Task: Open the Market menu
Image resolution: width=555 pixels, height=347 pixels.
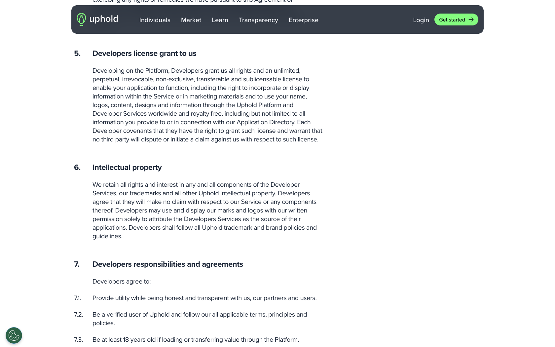Action: pos(191,20)
